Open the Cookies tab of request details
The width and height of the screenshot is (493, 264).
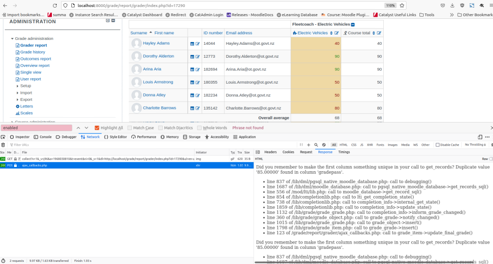(288, 152)
